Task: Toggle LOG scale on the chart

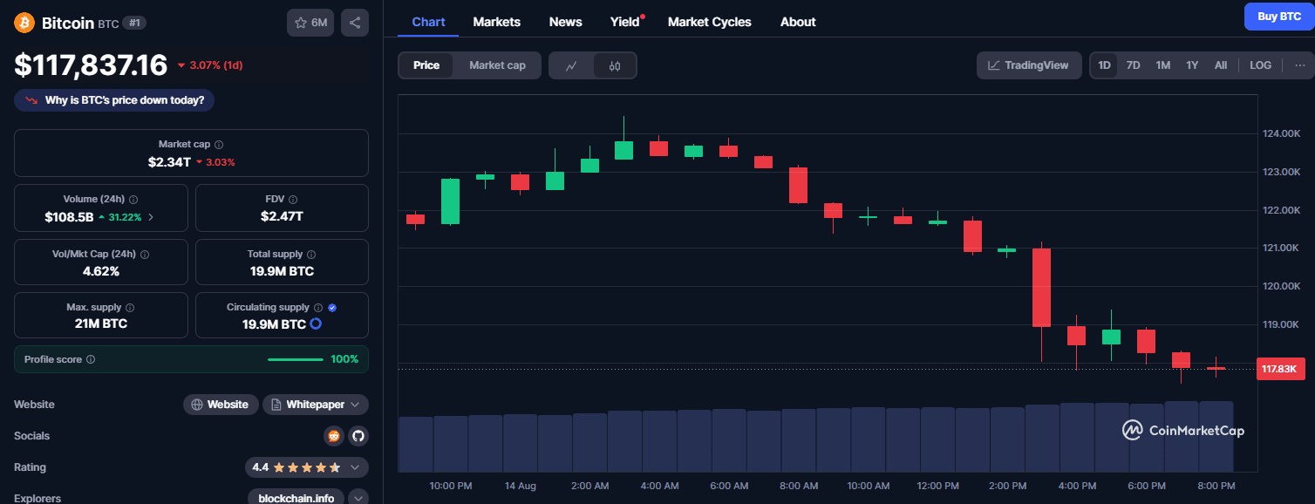Action: [1260, 65]
